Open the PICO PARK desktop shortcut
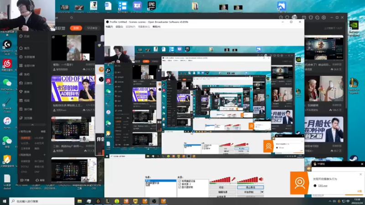 [21, 185]
